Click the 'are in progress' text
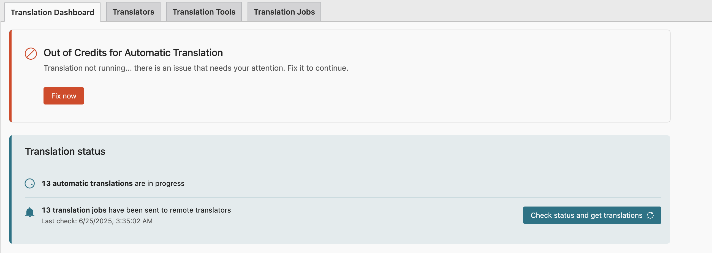Image resolution: width=712 pixels, height=253 pixels. tap(159, 183)
